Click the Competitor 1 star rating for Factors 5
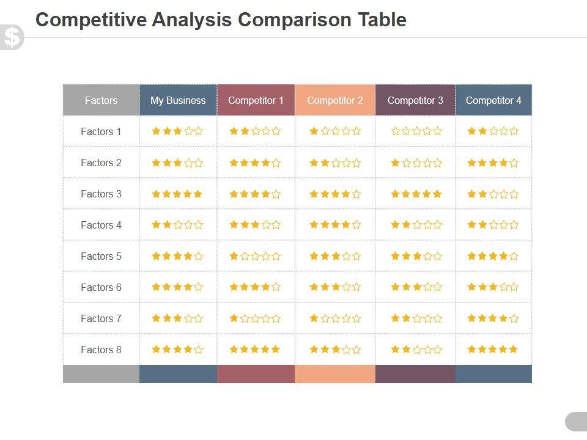Viewport: 587px width, 440px height. pyautogui.click(x=255, y=256)
